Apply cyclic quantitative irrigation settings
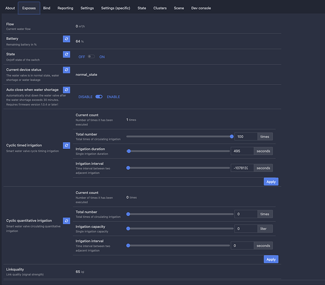 (x=271, y=259)
